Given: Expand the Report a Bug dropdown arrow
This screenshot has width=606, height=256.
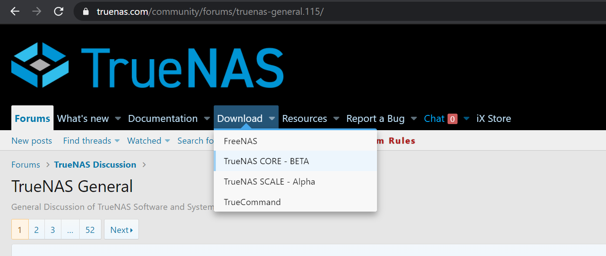Looking at the screenshot, I should coord(414,118).
